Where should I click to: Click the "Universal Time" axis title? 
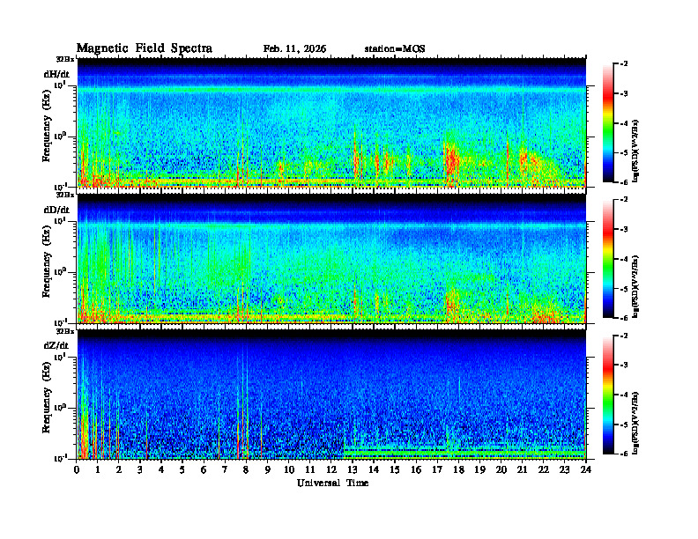click(332, 483)
